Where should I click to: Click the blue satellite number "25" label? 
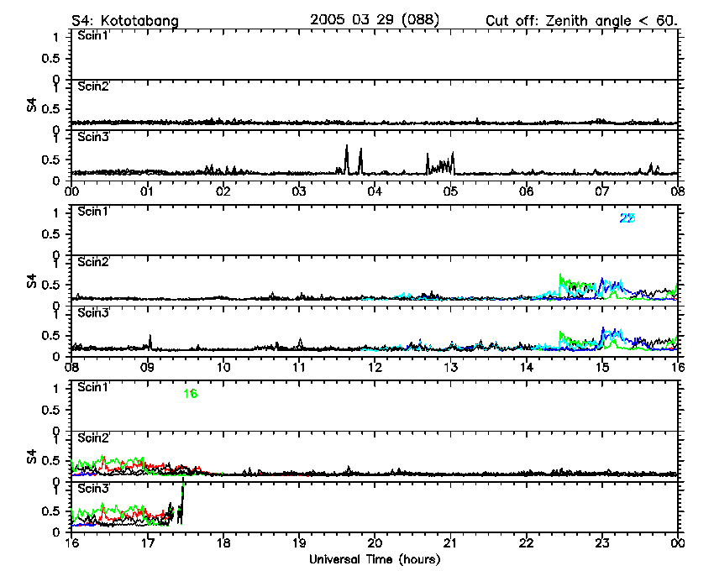(627, 218)
